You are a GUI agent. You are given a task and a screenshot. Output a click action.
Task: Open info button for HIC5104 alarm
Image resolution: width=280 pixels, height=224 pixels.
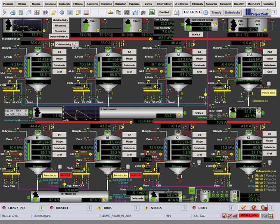[x=89, y=208]
